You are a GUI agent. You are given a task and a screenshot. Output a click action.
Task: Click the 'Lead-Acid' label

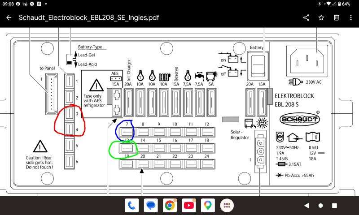click(x=88, y=64)
